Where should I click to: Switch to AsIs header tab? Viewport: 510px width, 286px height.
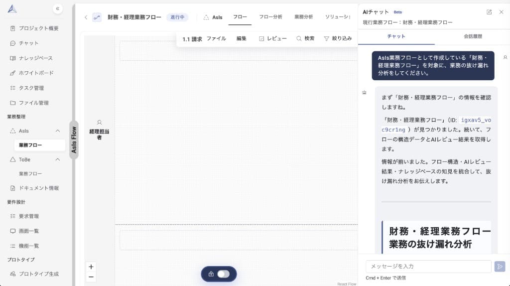[213, 17]
